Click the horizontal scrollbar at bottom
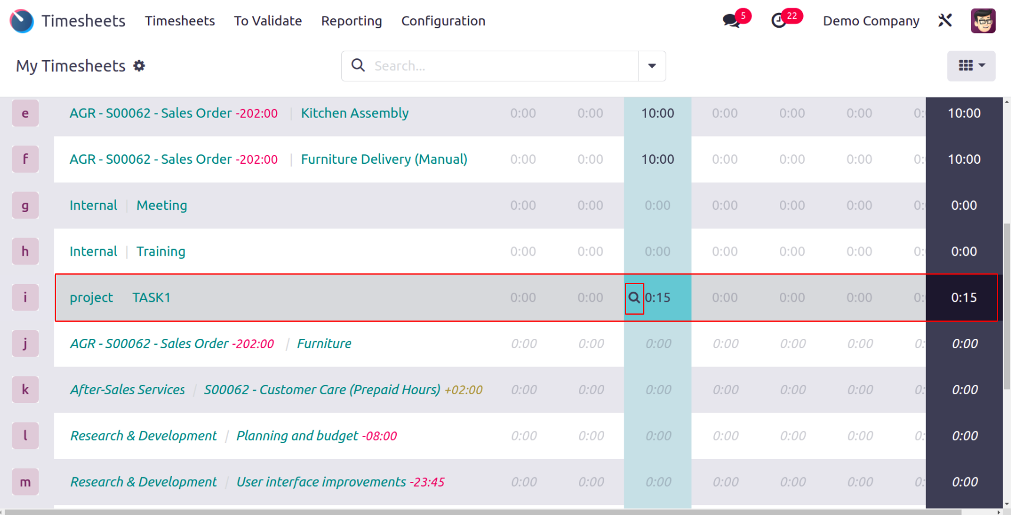 click(483, 512)
